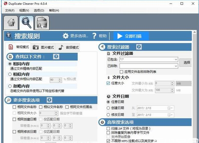Image resolution: width=199 pixels, height=143 pixels.
Task: Toggle 不跟踪 NTFS 挂载点 checkbox
Action: [108, 141]
